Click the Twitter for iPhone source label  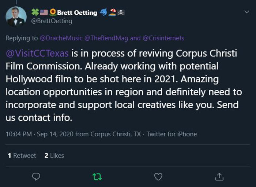172,134
